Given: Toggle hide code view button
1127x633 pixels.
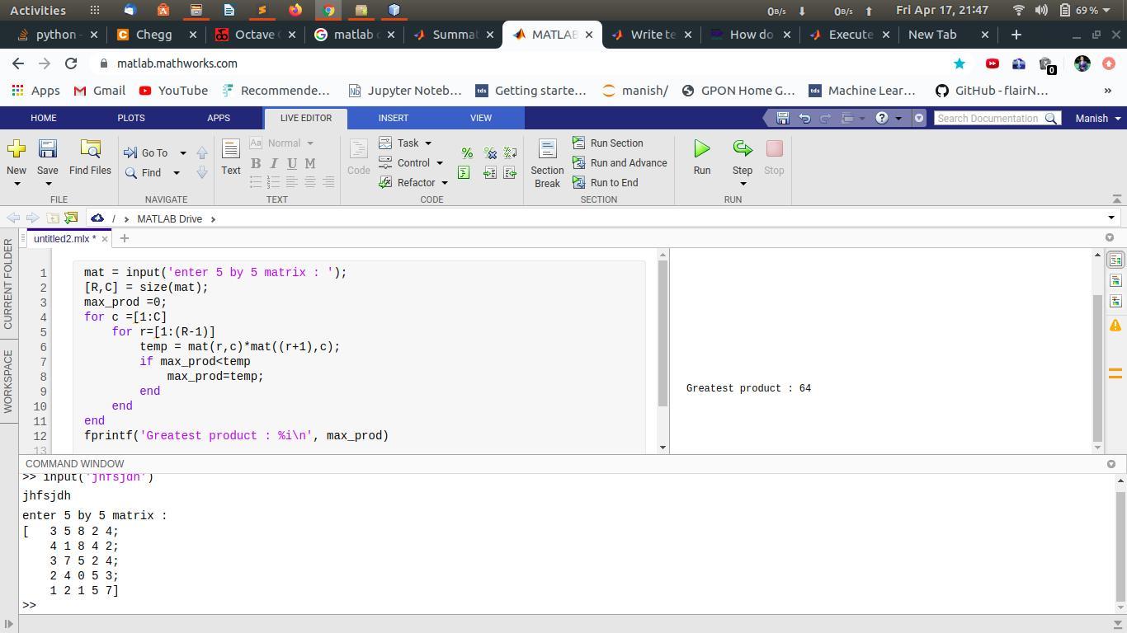Looking at the screenshot, I should click(1115, 302).
